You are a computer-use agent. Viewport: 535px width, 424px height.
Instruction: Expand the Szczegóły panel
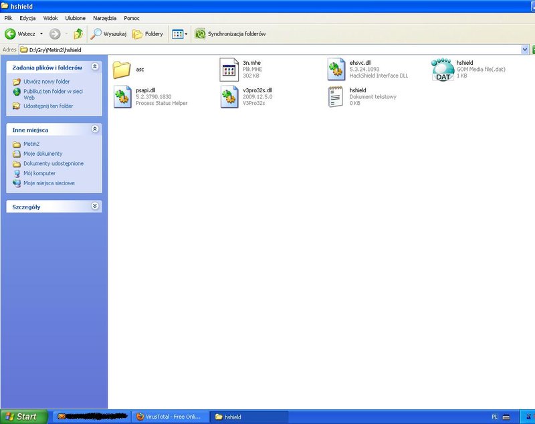(x=95, y=206)
